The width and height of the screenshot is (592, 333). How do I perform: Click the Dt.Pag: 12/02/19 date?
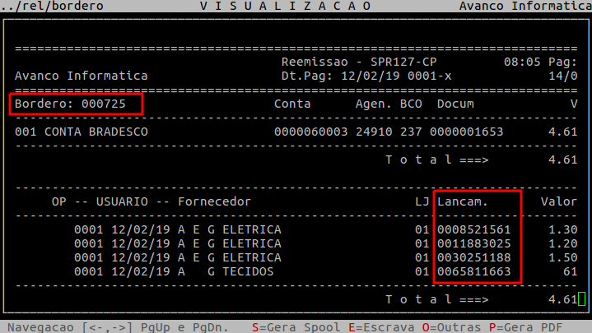tap(338, 76)
